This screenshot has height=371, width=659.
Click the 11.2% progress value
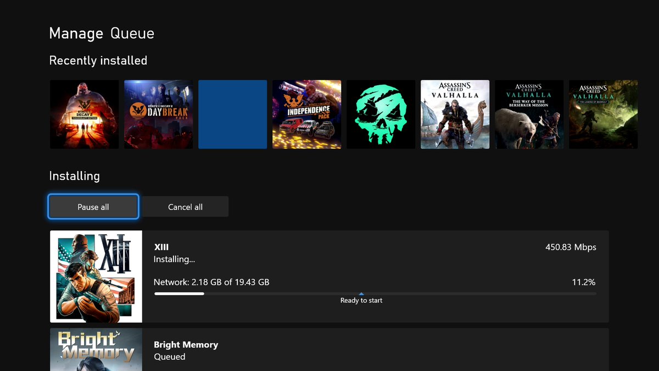coord(584,282)
